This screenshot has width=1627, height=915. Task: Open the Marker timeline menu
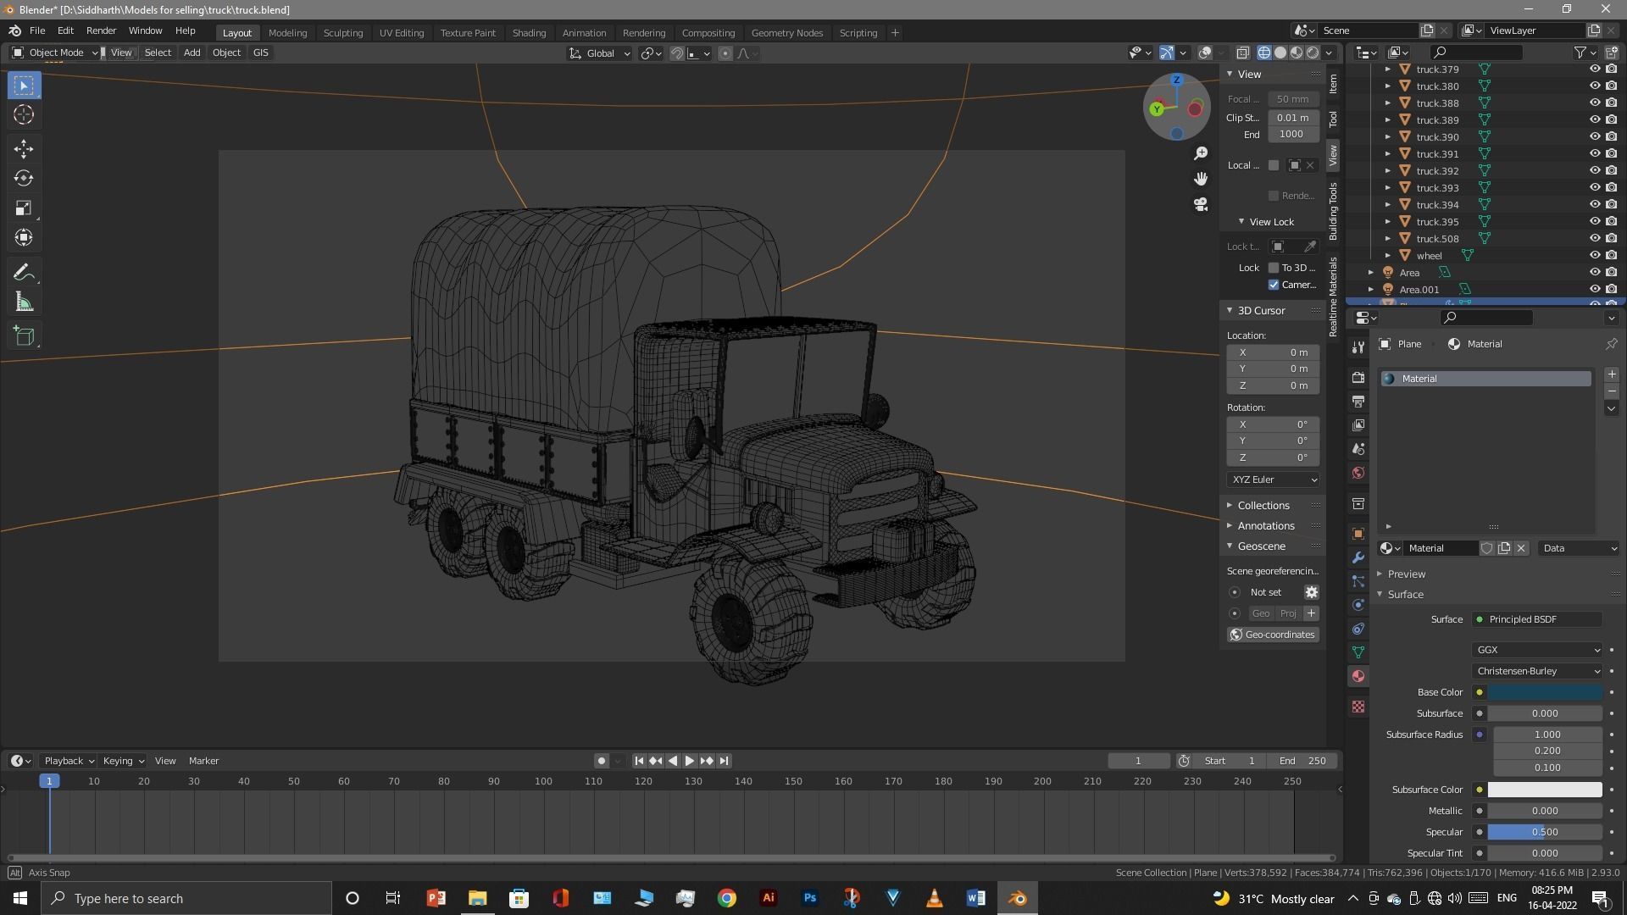tap(203, 761)
